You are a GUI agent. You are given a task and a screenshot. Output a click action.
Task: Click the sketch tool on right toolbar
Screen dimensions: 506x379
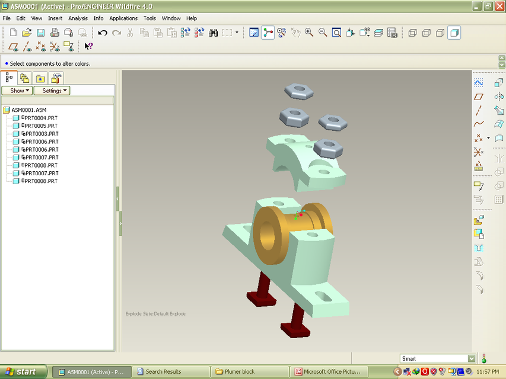click(x=479, y=83)
